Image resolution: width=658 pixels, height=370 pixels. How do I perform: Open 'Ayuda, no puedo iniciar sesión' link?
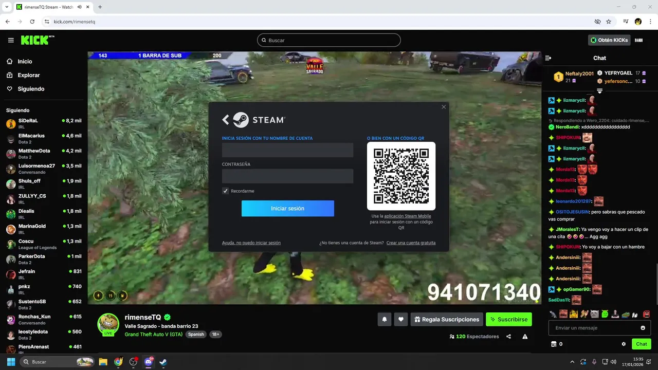click(x=251, y=243)
